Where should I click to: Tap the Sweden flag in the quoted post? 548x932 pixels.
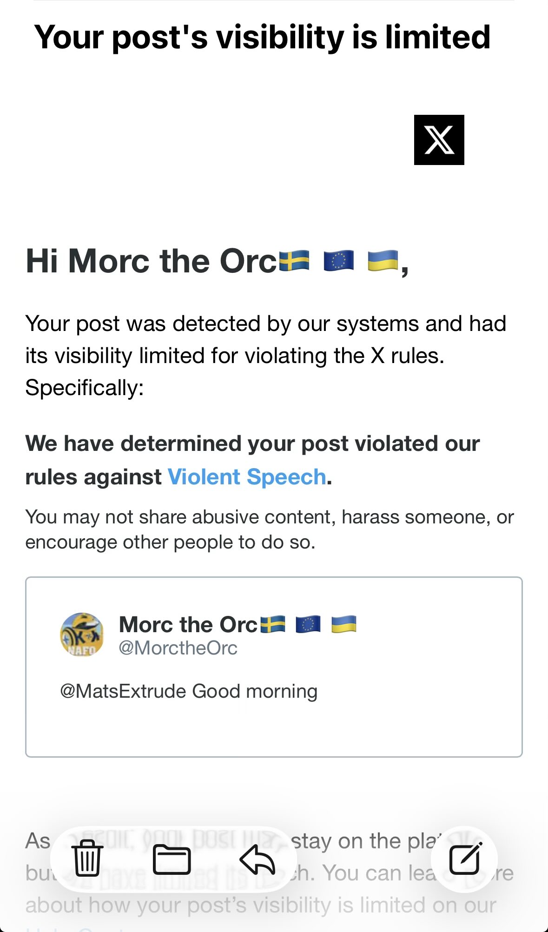coord(273,624)
